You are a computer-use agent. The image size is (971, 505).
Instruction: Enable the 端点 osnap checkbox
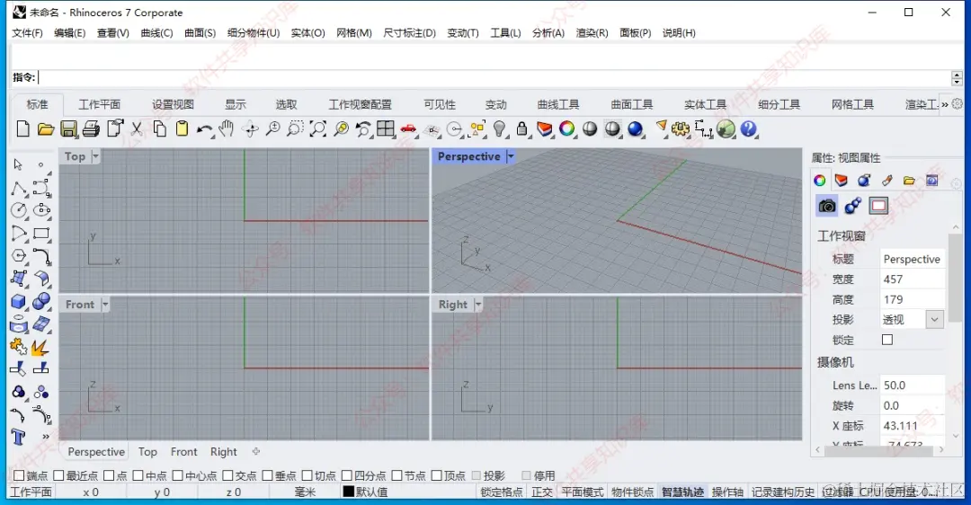pos(19,475)
